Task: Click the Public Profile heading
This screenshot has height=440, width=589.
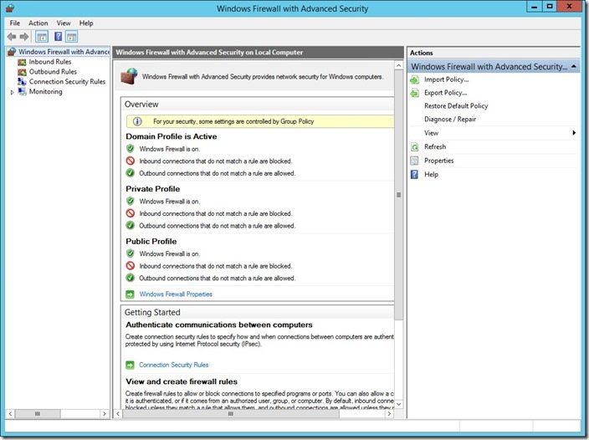Action: pos(151,242)
